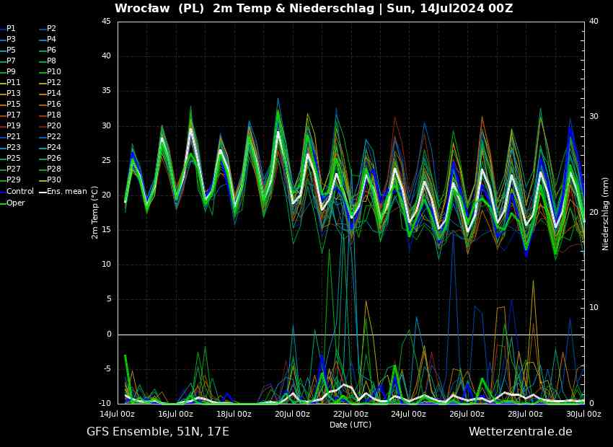Click the "P20" legend entry
Screen dimensions: 613x447
[54, 126]
